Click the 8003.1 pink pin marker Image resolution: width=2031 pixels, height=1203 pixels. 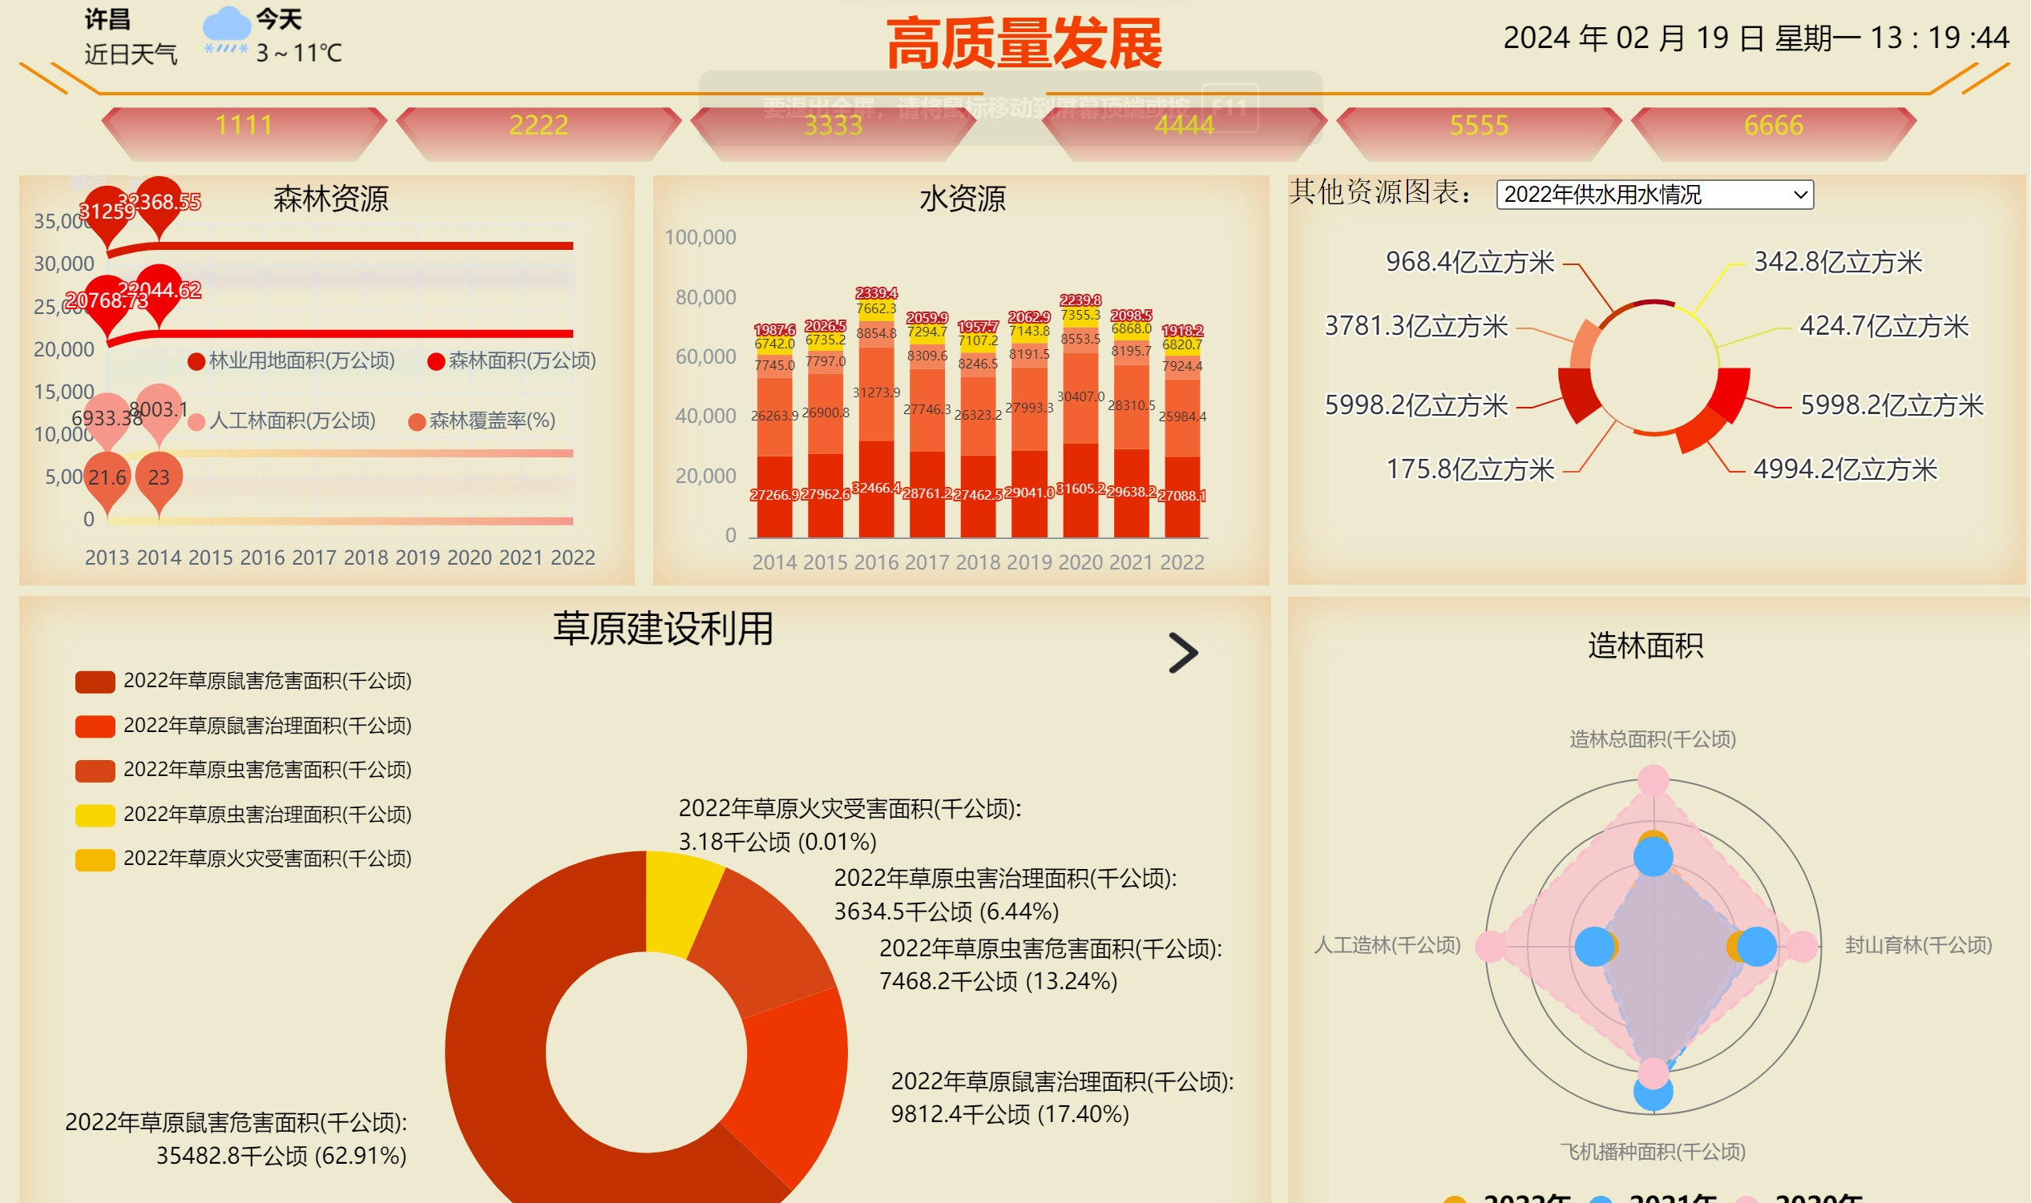point(159,411)
